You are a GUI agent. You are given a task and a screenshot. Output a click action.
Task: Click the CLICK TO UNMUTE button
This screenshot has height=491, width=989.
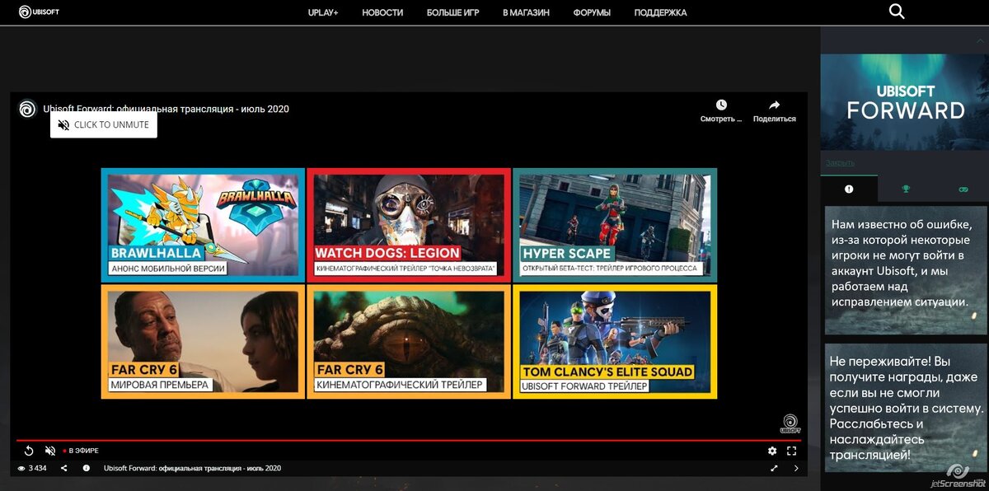[104, 125]
